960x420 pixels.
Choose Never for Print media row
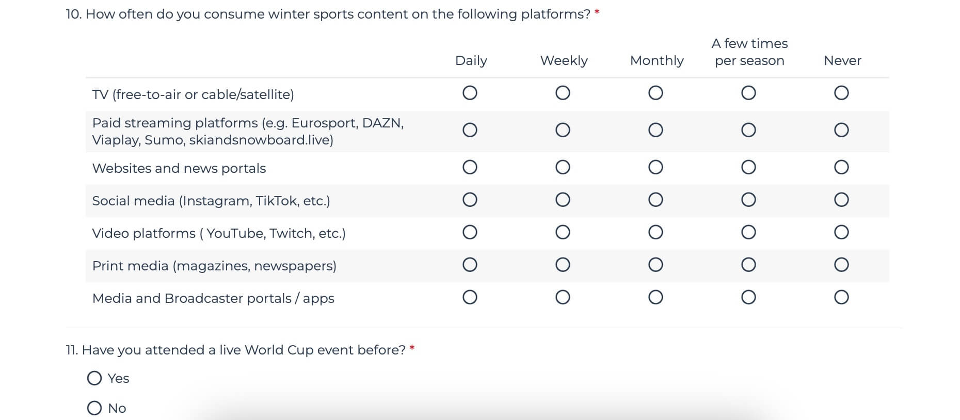point(841,265)
